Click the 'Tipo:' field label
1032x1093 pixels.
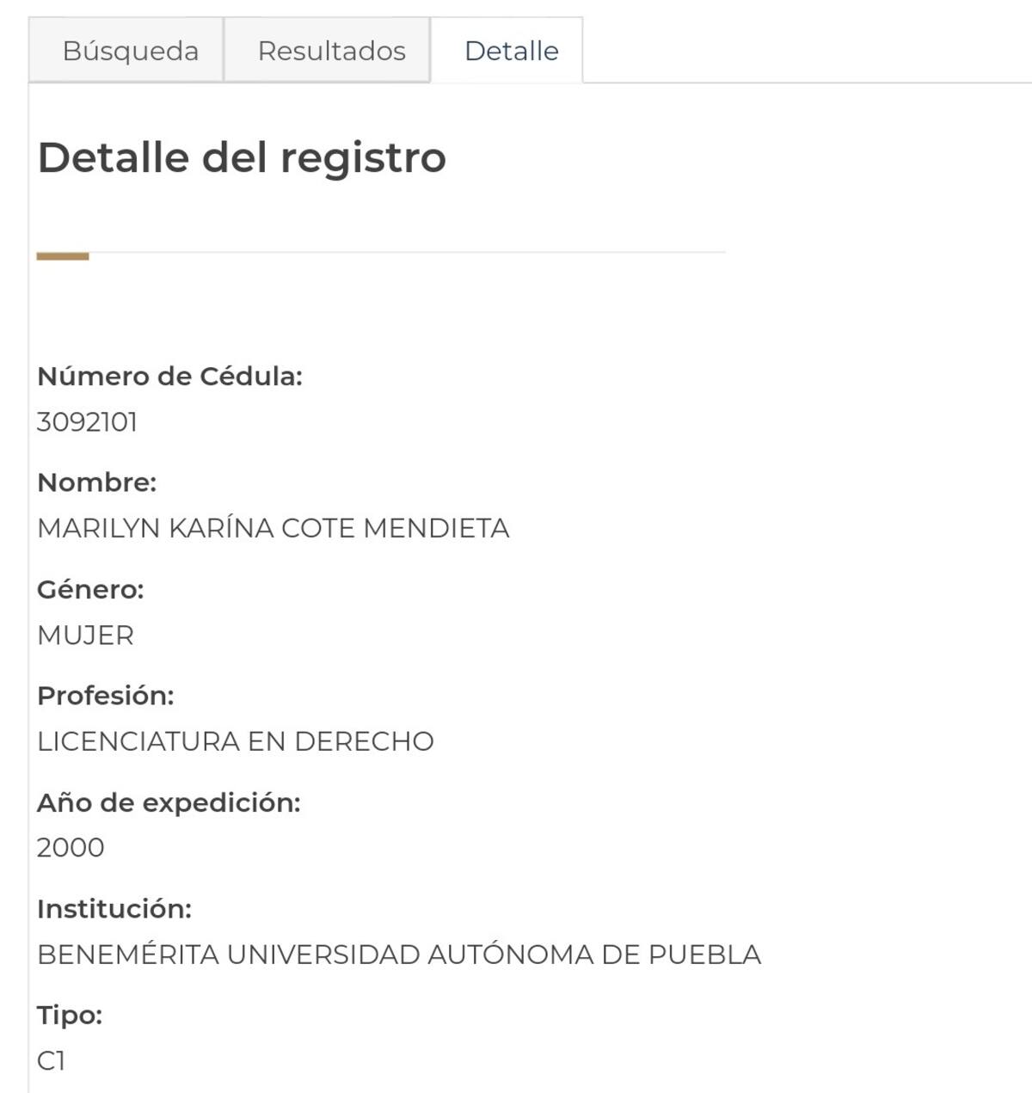click(x=70, y=1016)
